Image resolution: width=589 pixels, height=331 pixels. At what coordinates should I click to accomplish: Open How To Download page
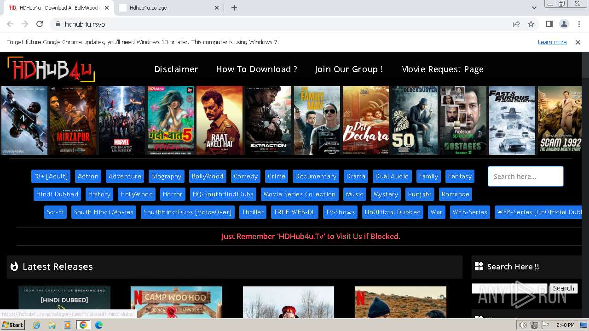coord(256,69)
